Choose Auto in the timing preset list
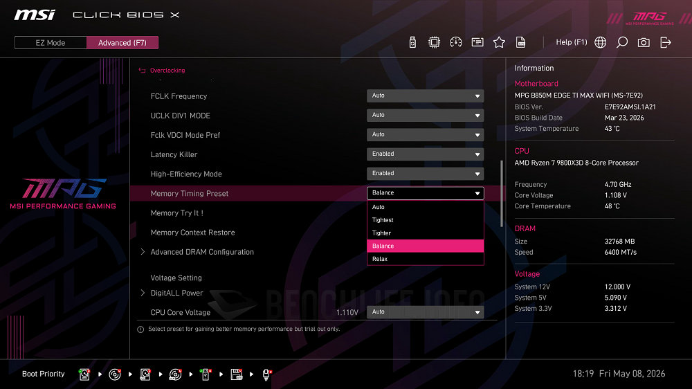Screen dimensions: 692x389 click(425, 207)
